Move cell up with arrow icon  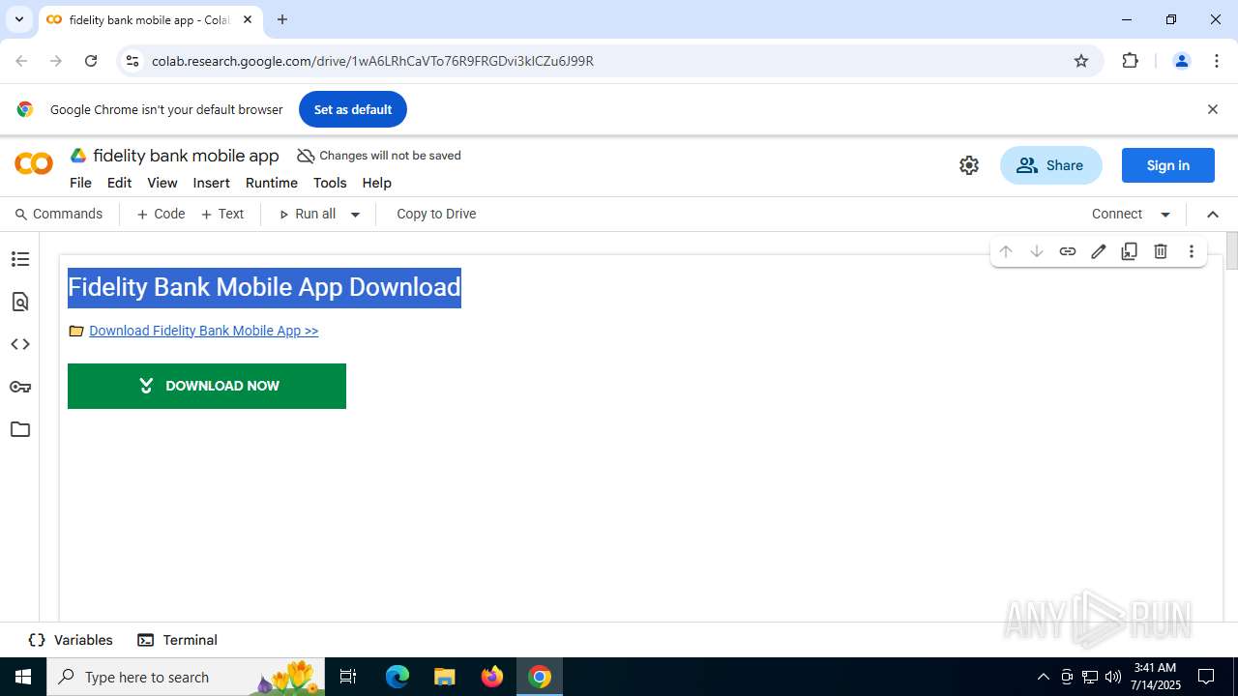[x=1006, y=251]
